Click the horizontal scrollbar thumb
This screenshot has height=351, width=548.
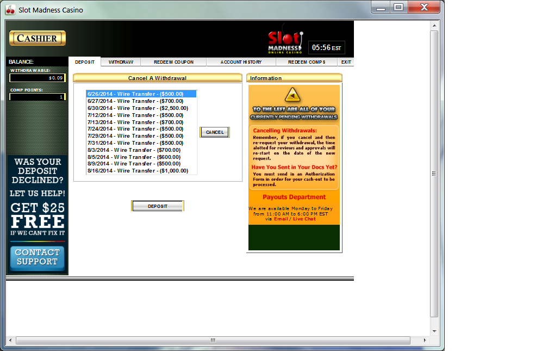tap(213, 340)
